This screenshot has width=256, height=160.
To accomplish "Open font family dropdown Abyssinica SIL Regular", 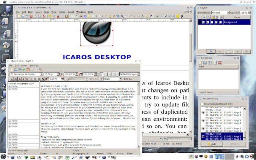I will [x=26, y=74].
